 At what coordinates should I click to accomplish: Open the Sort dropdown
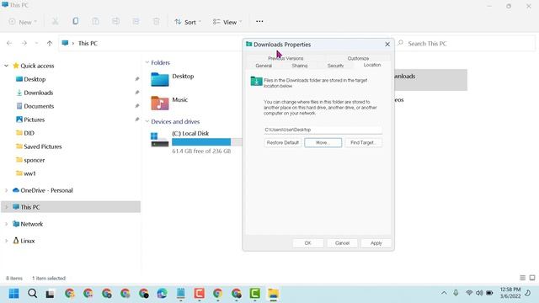coord(188,22)
